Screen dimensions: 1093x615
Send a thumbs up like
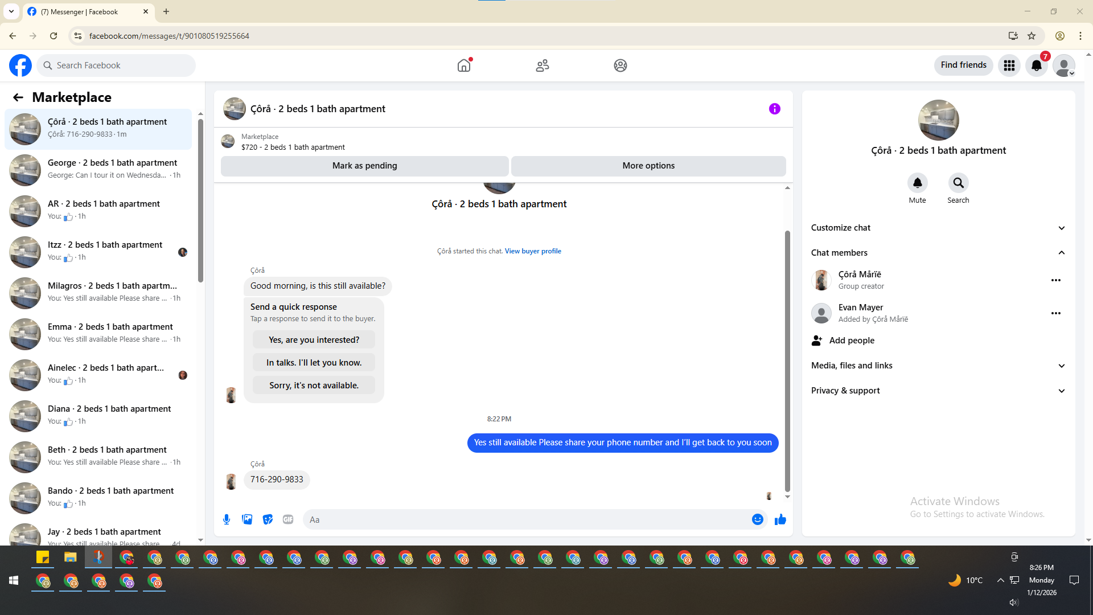[x=780, y=519]
